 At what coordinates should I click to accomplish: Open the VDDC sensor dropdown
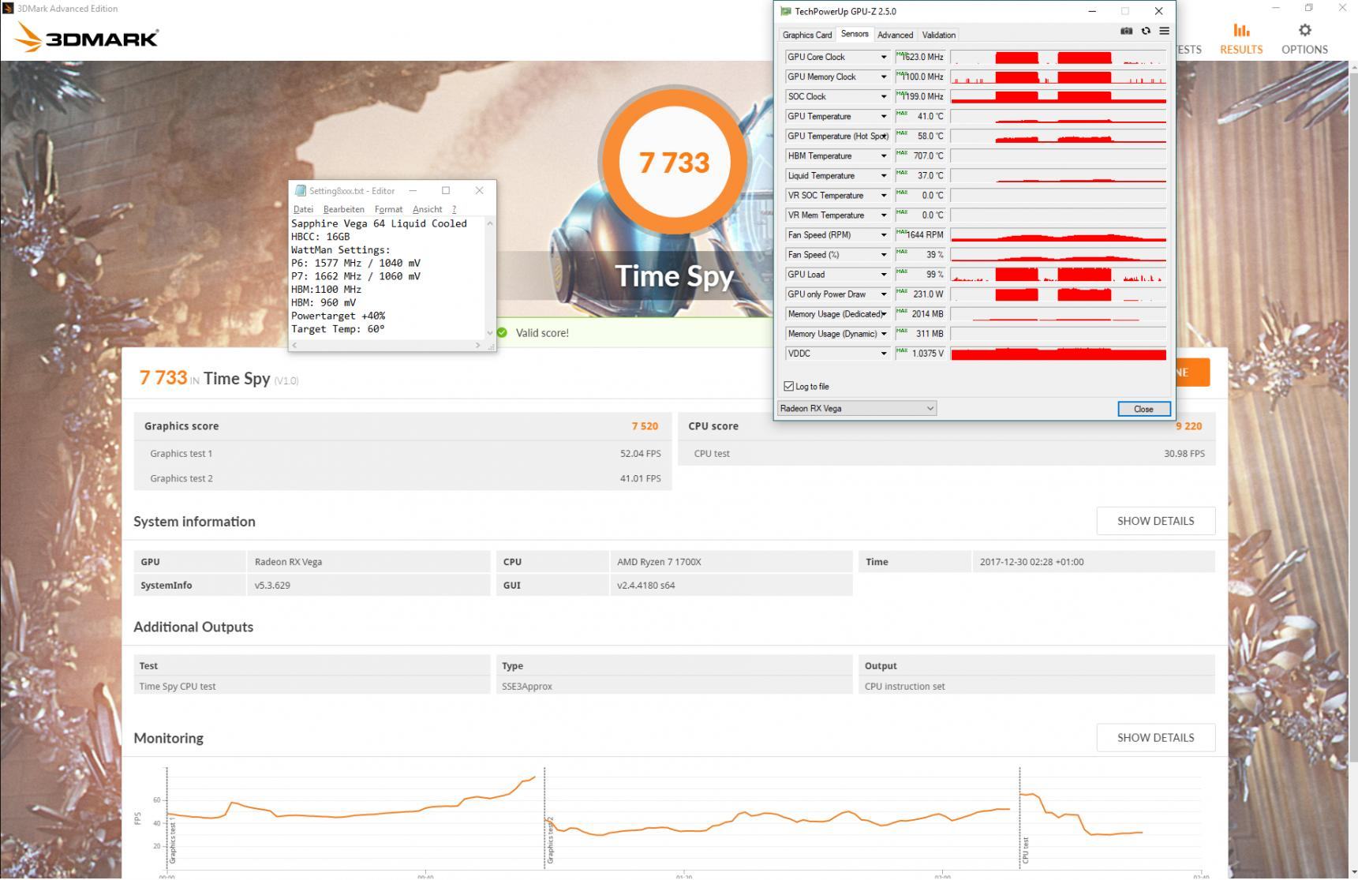coord(883,353)
